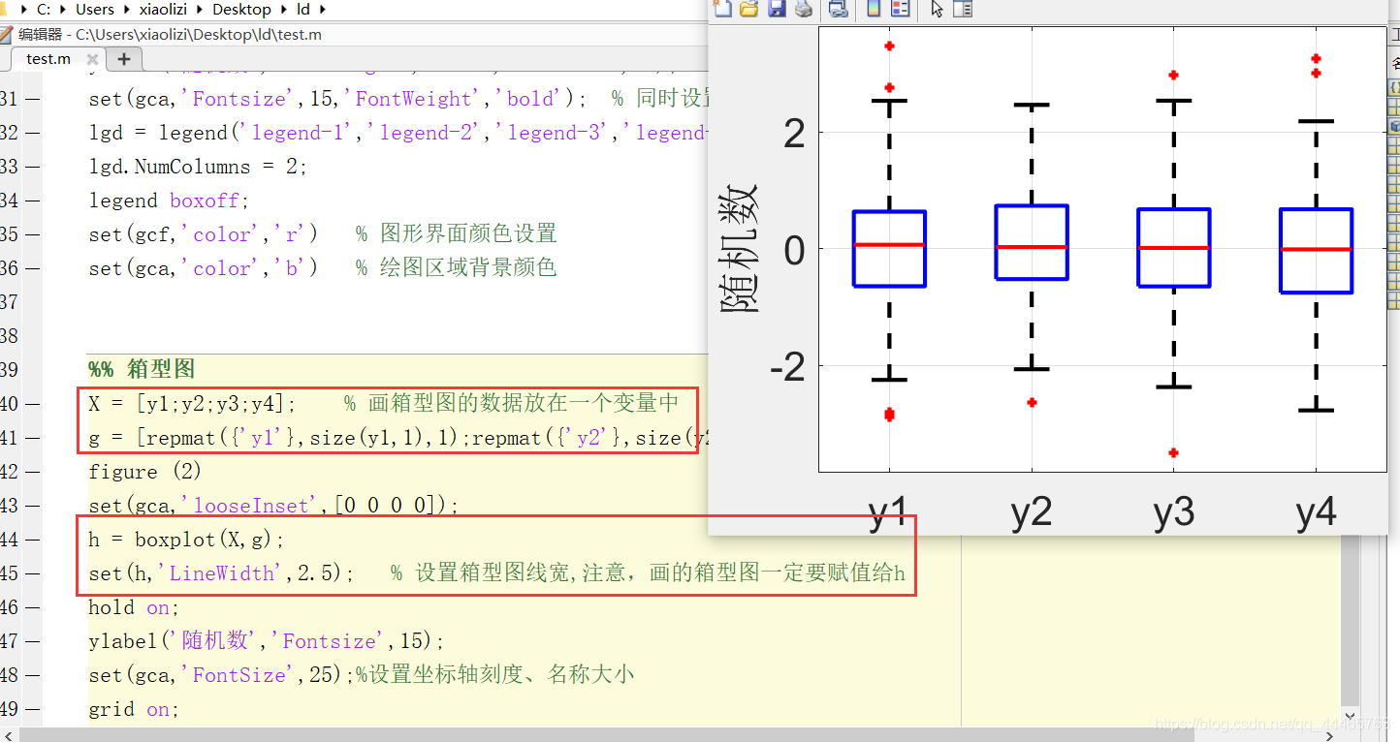
Task: Click the y-axis tick label -2
Action: tap(787, 369)
